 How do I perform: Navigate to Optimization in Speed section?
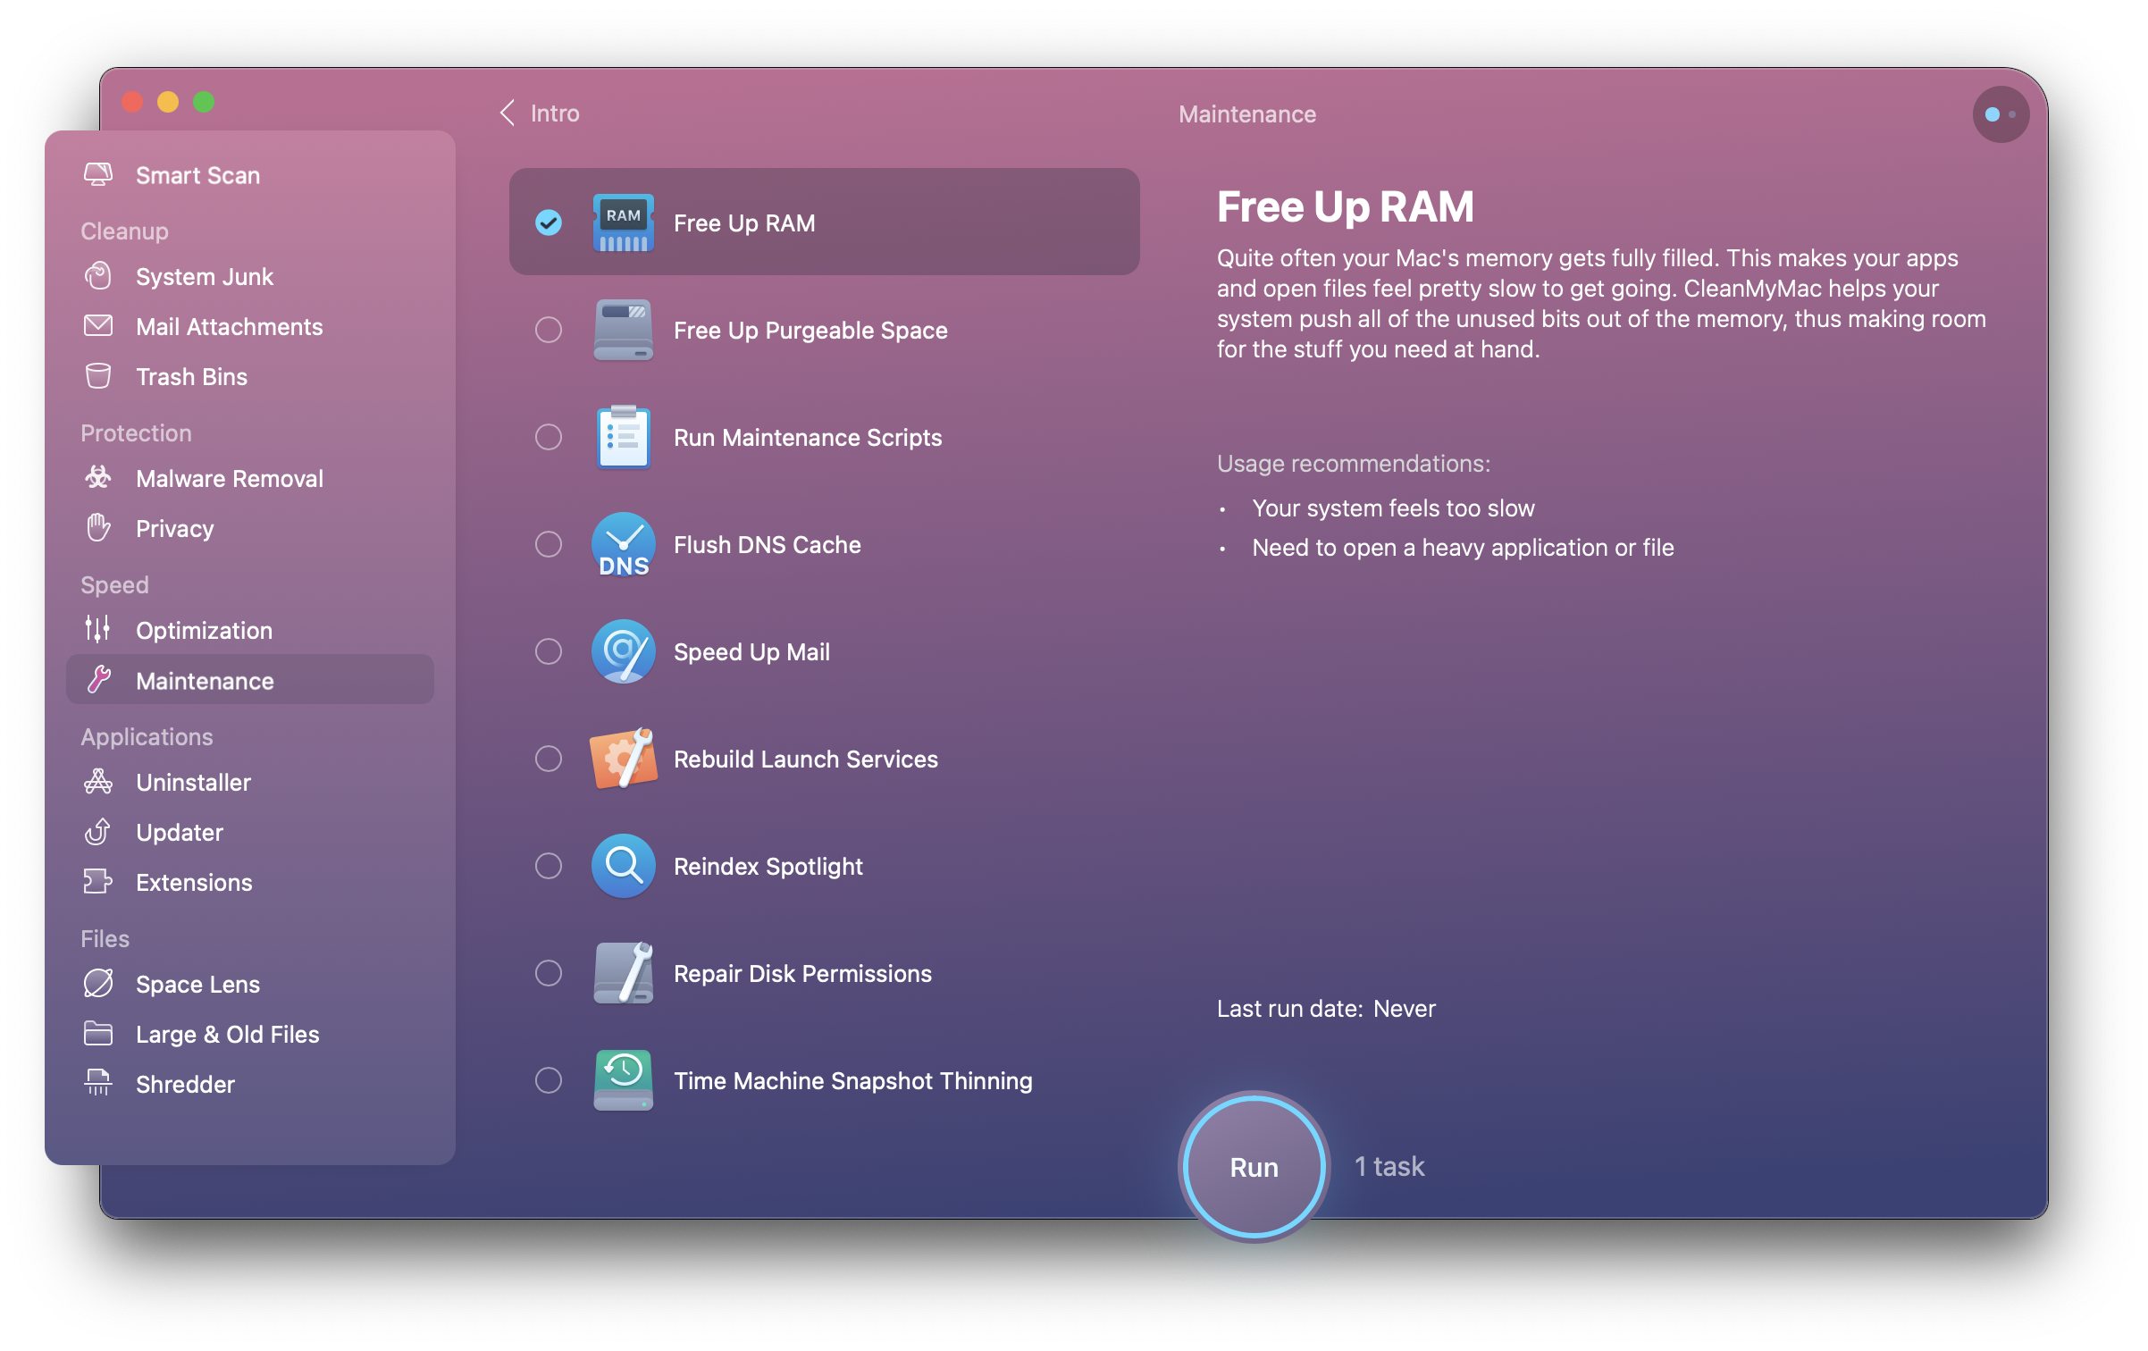click(204, 630)
